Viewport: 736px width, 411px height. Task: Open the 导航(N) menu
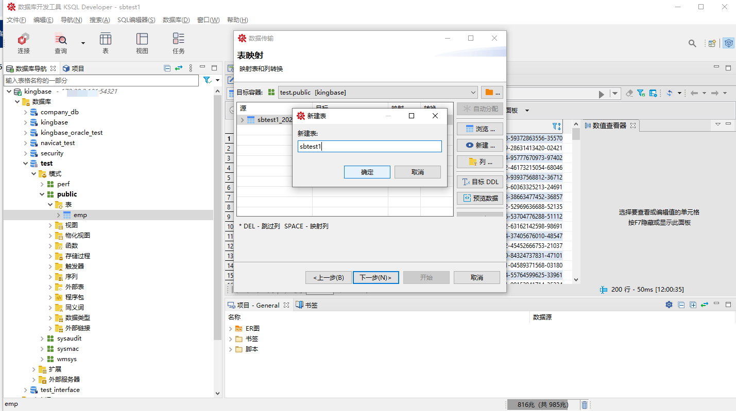click(72, 20)
